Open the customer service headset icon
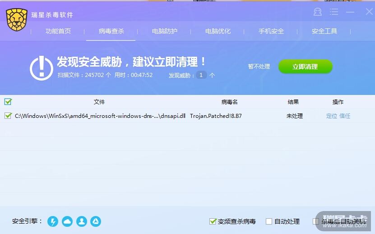The image size is (375, 234). click(318, 12)
